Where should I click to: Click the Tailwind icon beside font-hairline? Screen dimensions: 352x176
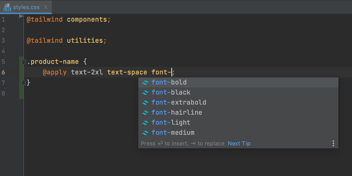point(145,113)
